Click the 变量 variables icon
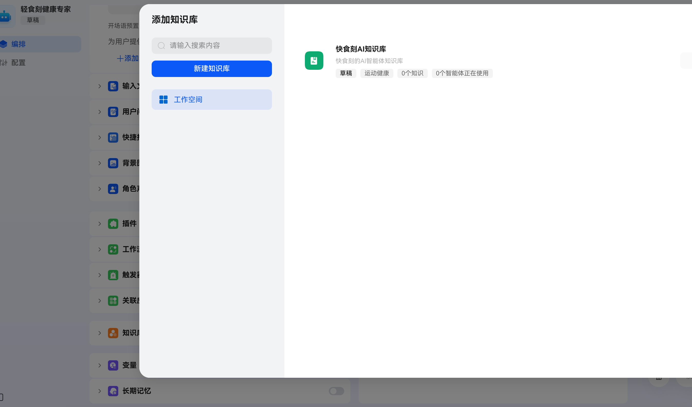This screenshot has height=407, width=692. coord(113,365)
